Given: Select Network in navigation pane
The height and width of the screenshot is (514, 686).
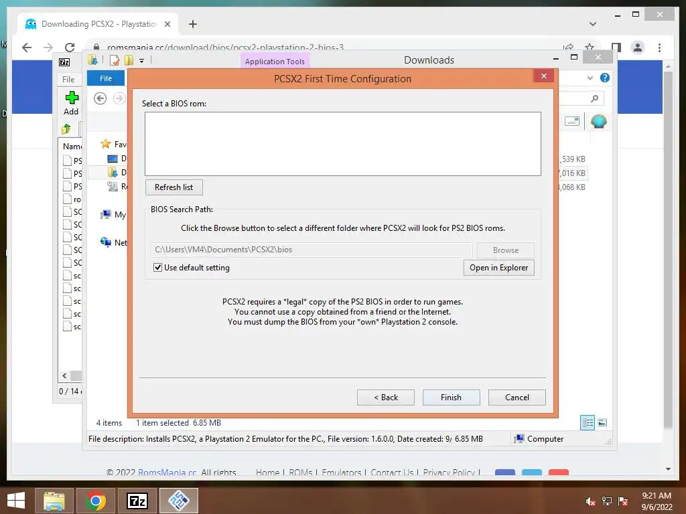Looking at the screenshot, I should [x=113, y=242].
